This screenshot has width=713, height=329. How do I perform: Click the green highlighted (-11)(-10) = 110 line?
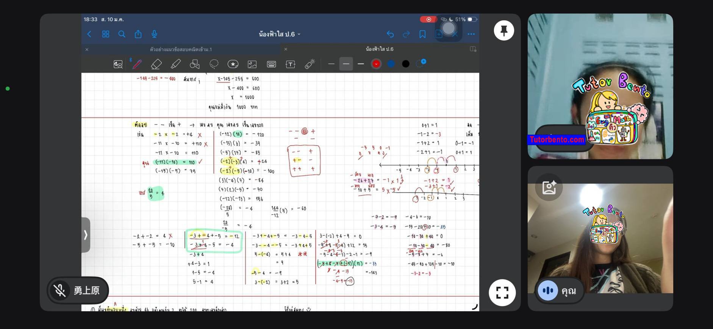point(175,162)
